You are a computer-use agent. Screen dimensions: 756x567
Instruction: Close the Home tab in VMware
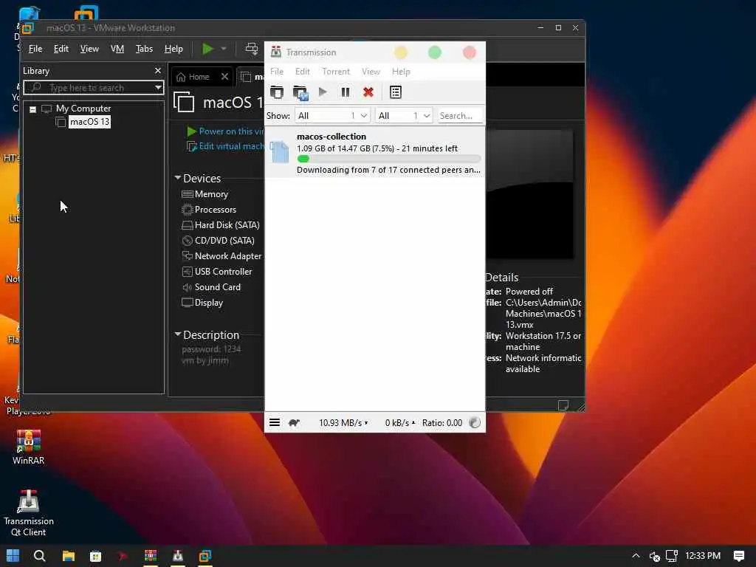coord(224,77)
